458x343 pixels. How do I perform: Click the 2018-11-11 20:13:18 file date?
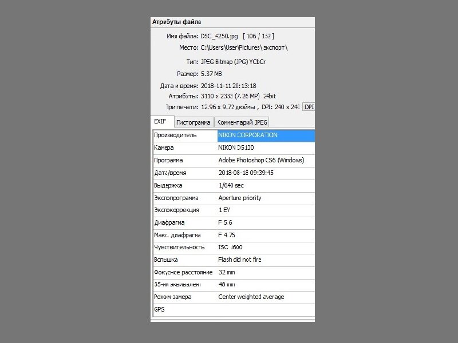click(228, 86)
